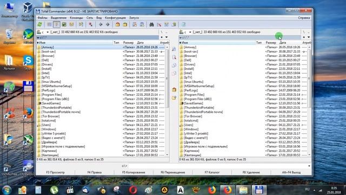This screenshot has height=195, width=346.
Task: Open Skype desktop shortcut
Action: [28, 63]
